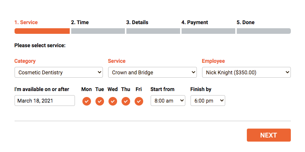Open the Start from 8:00 am dropdown
The image size is (305, 152).
point(168,100)
